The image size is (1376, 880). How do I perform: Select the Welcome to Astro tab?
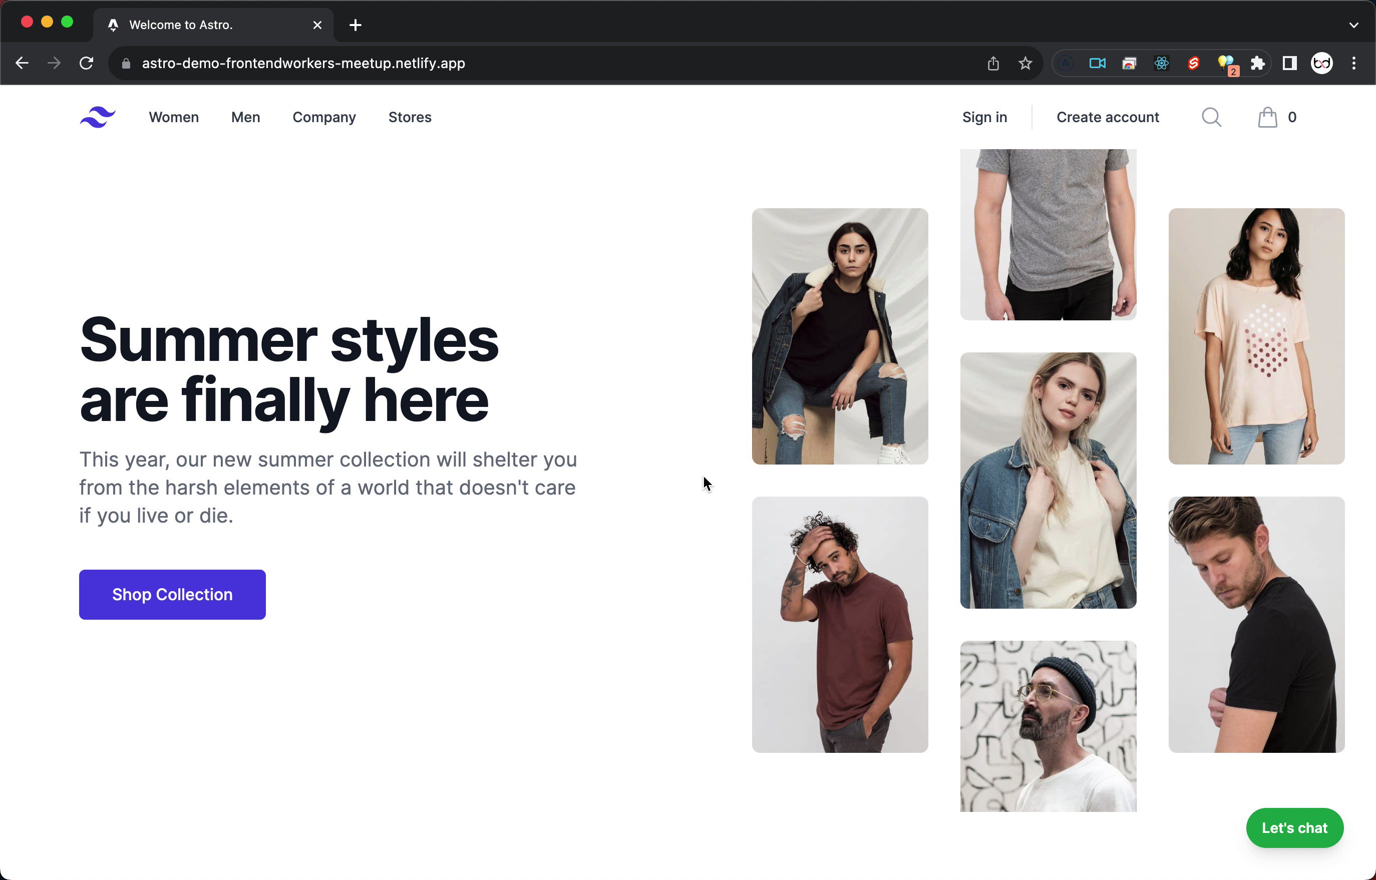click(213, 25)
